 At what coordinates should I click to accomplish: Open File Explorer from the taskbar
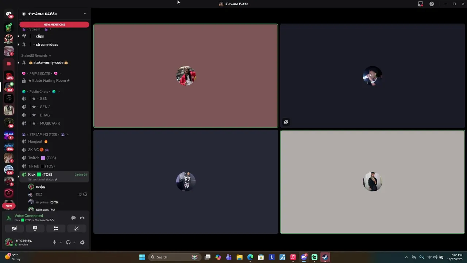pyautogui.click(x=239, y=257)
